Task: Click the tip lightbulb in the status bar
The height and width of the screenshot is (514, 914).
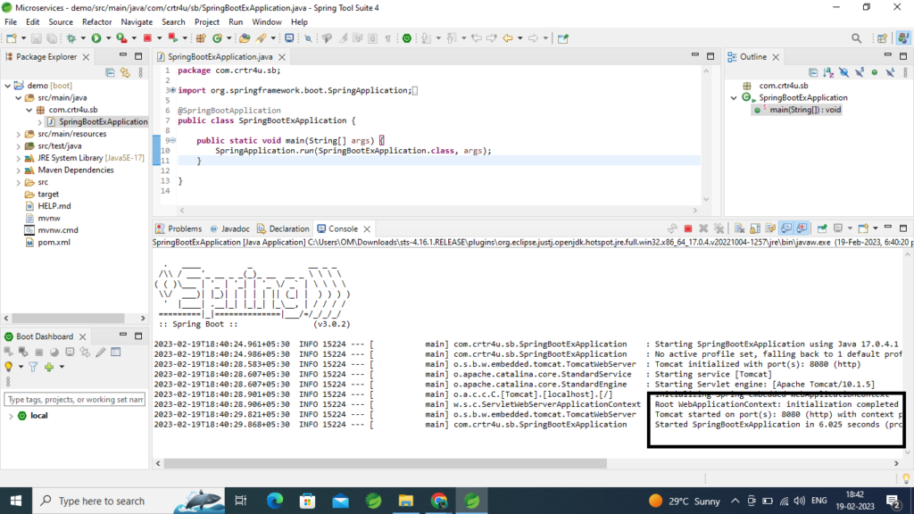Action: pos(906,479)
